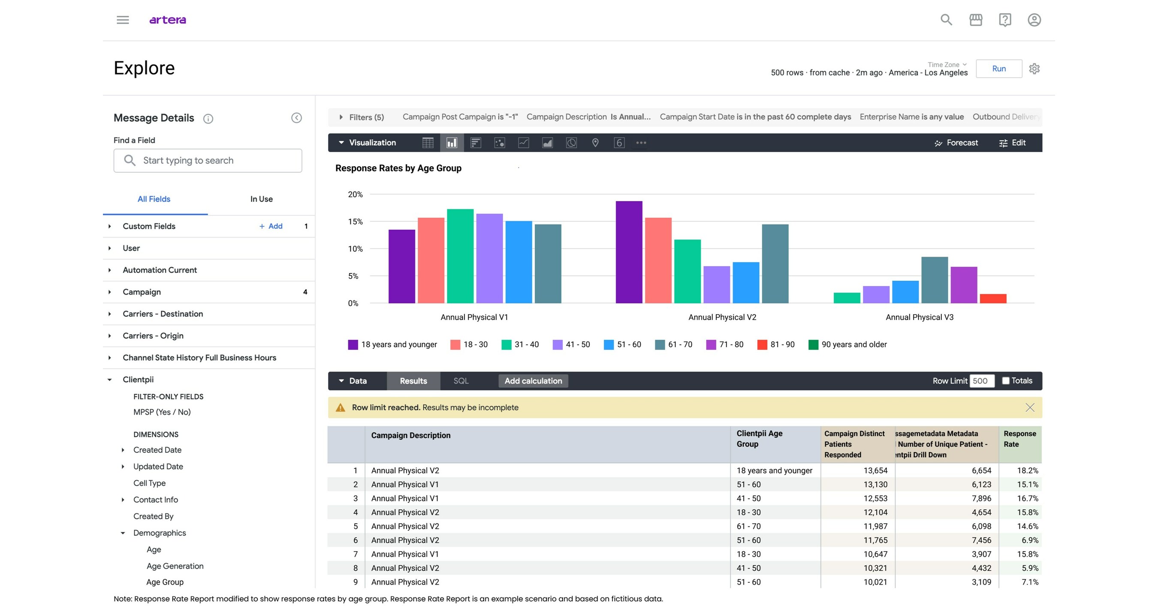
Task: Switch to the SQL tab
Action: 461,381
